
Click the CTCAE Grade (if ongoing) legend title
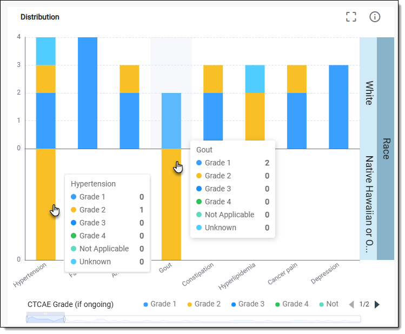pos(70,304)
